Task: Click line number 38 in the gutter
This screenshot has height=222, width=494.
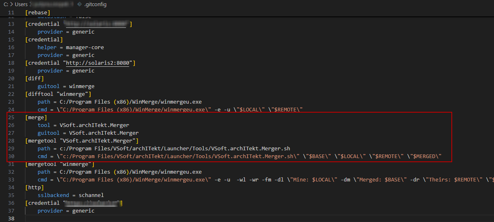Action: pyautogui.click(x=11, y=218)
